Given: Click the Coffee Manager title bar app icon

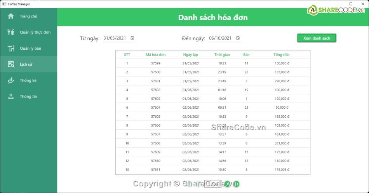Looking at the screenshot, I should point(4,4).
